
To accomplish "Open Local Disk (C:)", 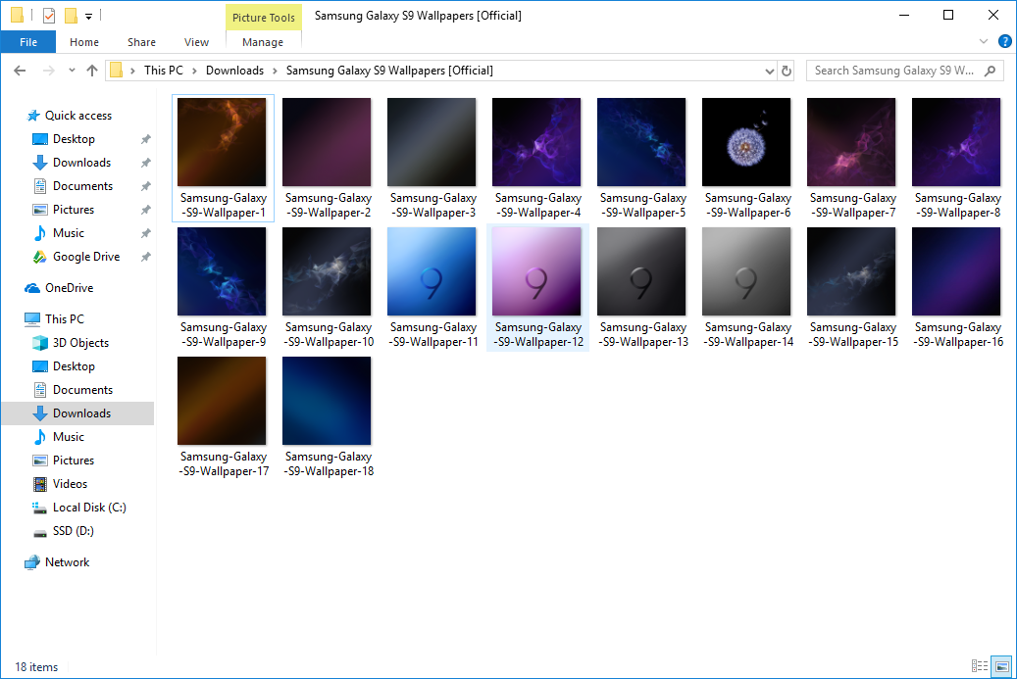I will click(x=89, y=508).
